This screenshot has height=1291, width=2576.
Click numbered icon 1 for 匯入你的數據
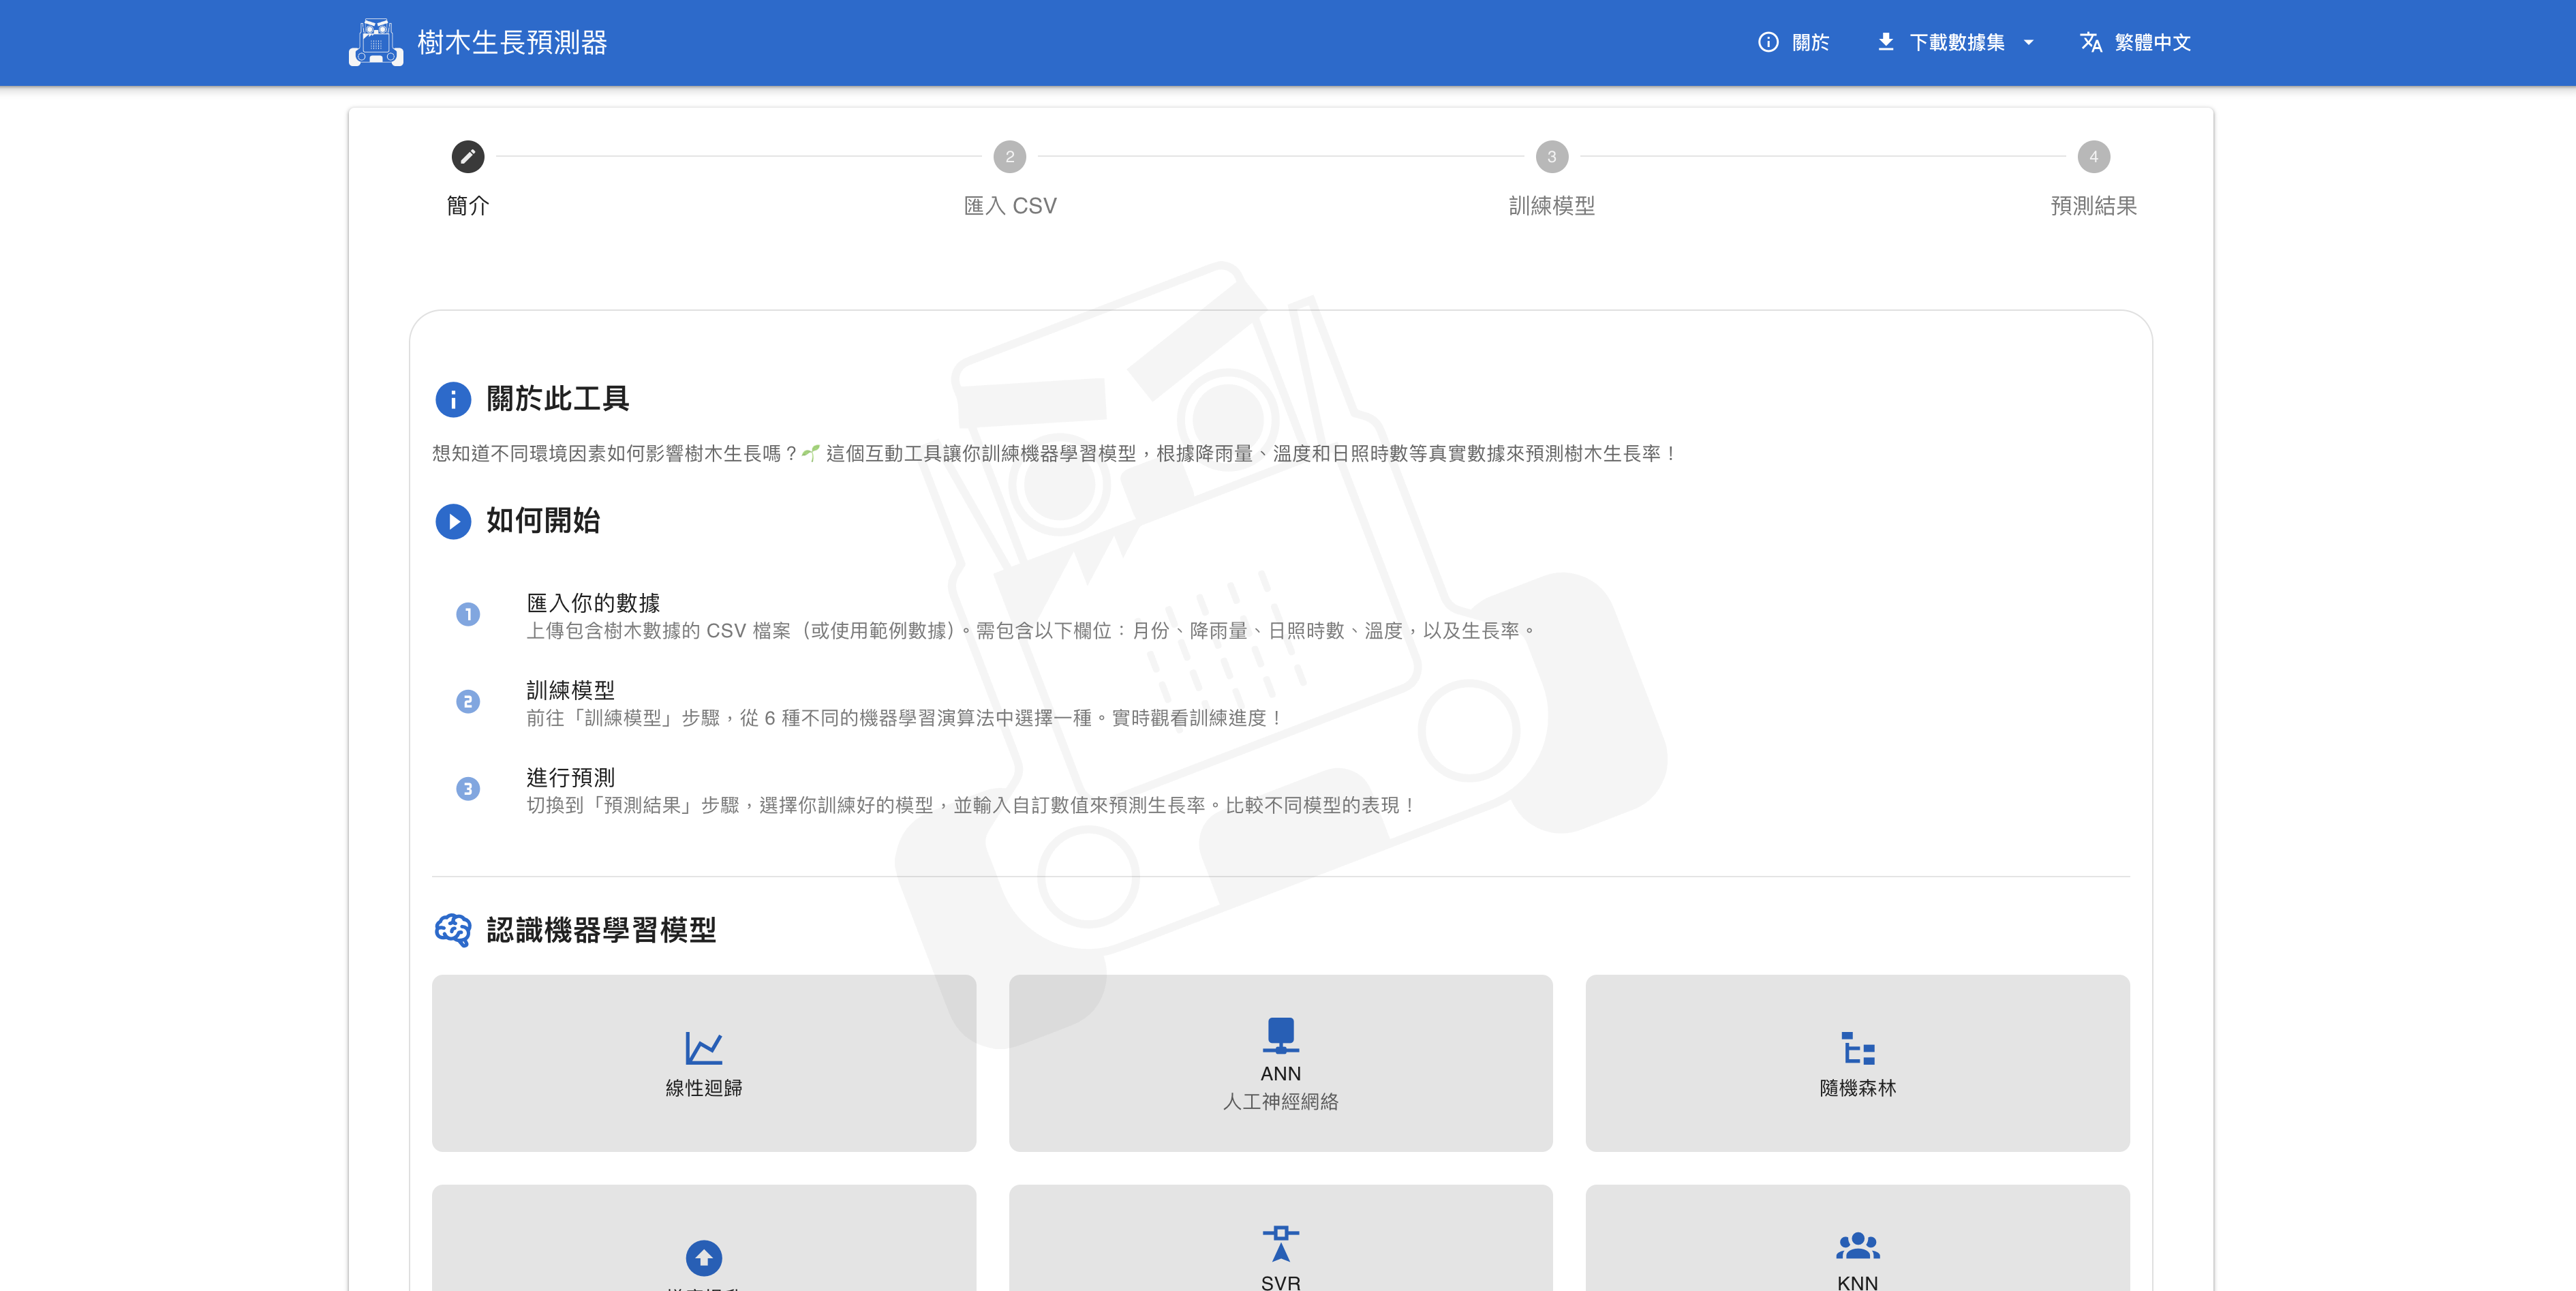pyautogui.click(x=468, y=614)
